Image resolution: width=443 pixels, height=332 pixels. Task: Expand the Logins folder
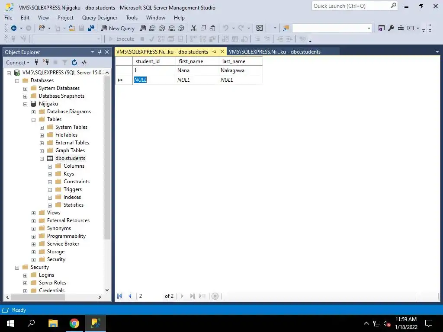click(x=25, y=275)
